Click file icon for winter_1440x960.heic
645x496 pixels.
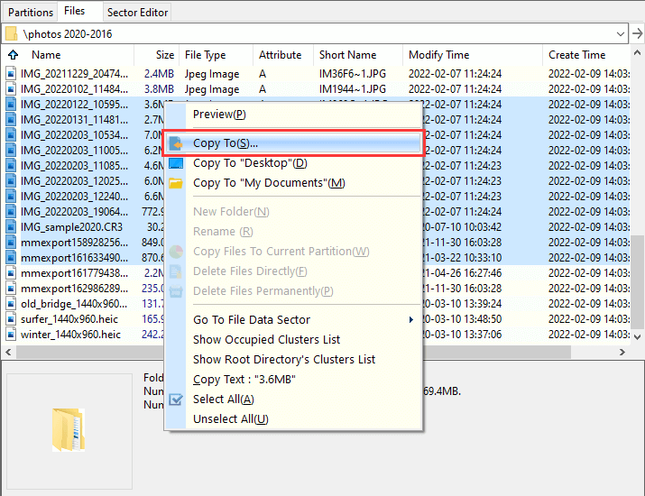12,335
